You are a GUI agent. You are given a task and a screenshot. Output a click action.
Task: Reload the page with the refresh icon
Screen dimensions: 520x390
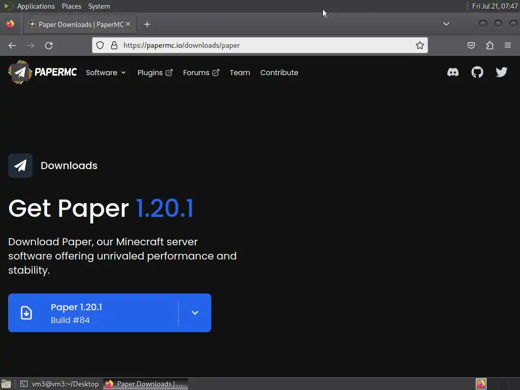pos(49,45)
